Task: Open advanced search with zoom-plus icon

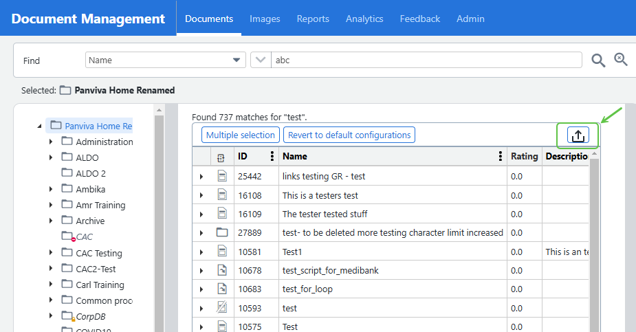Action: pyautogui.click(x=621, y=60)
